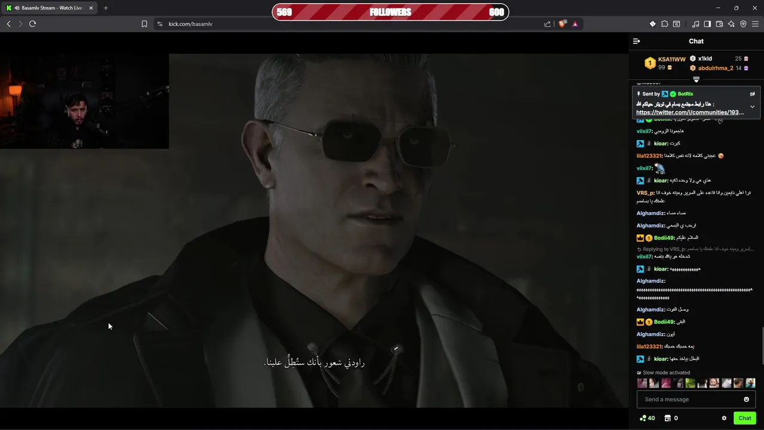Click the streamer webcam overlay
The image size is (764, 430).
click(84, 102)
